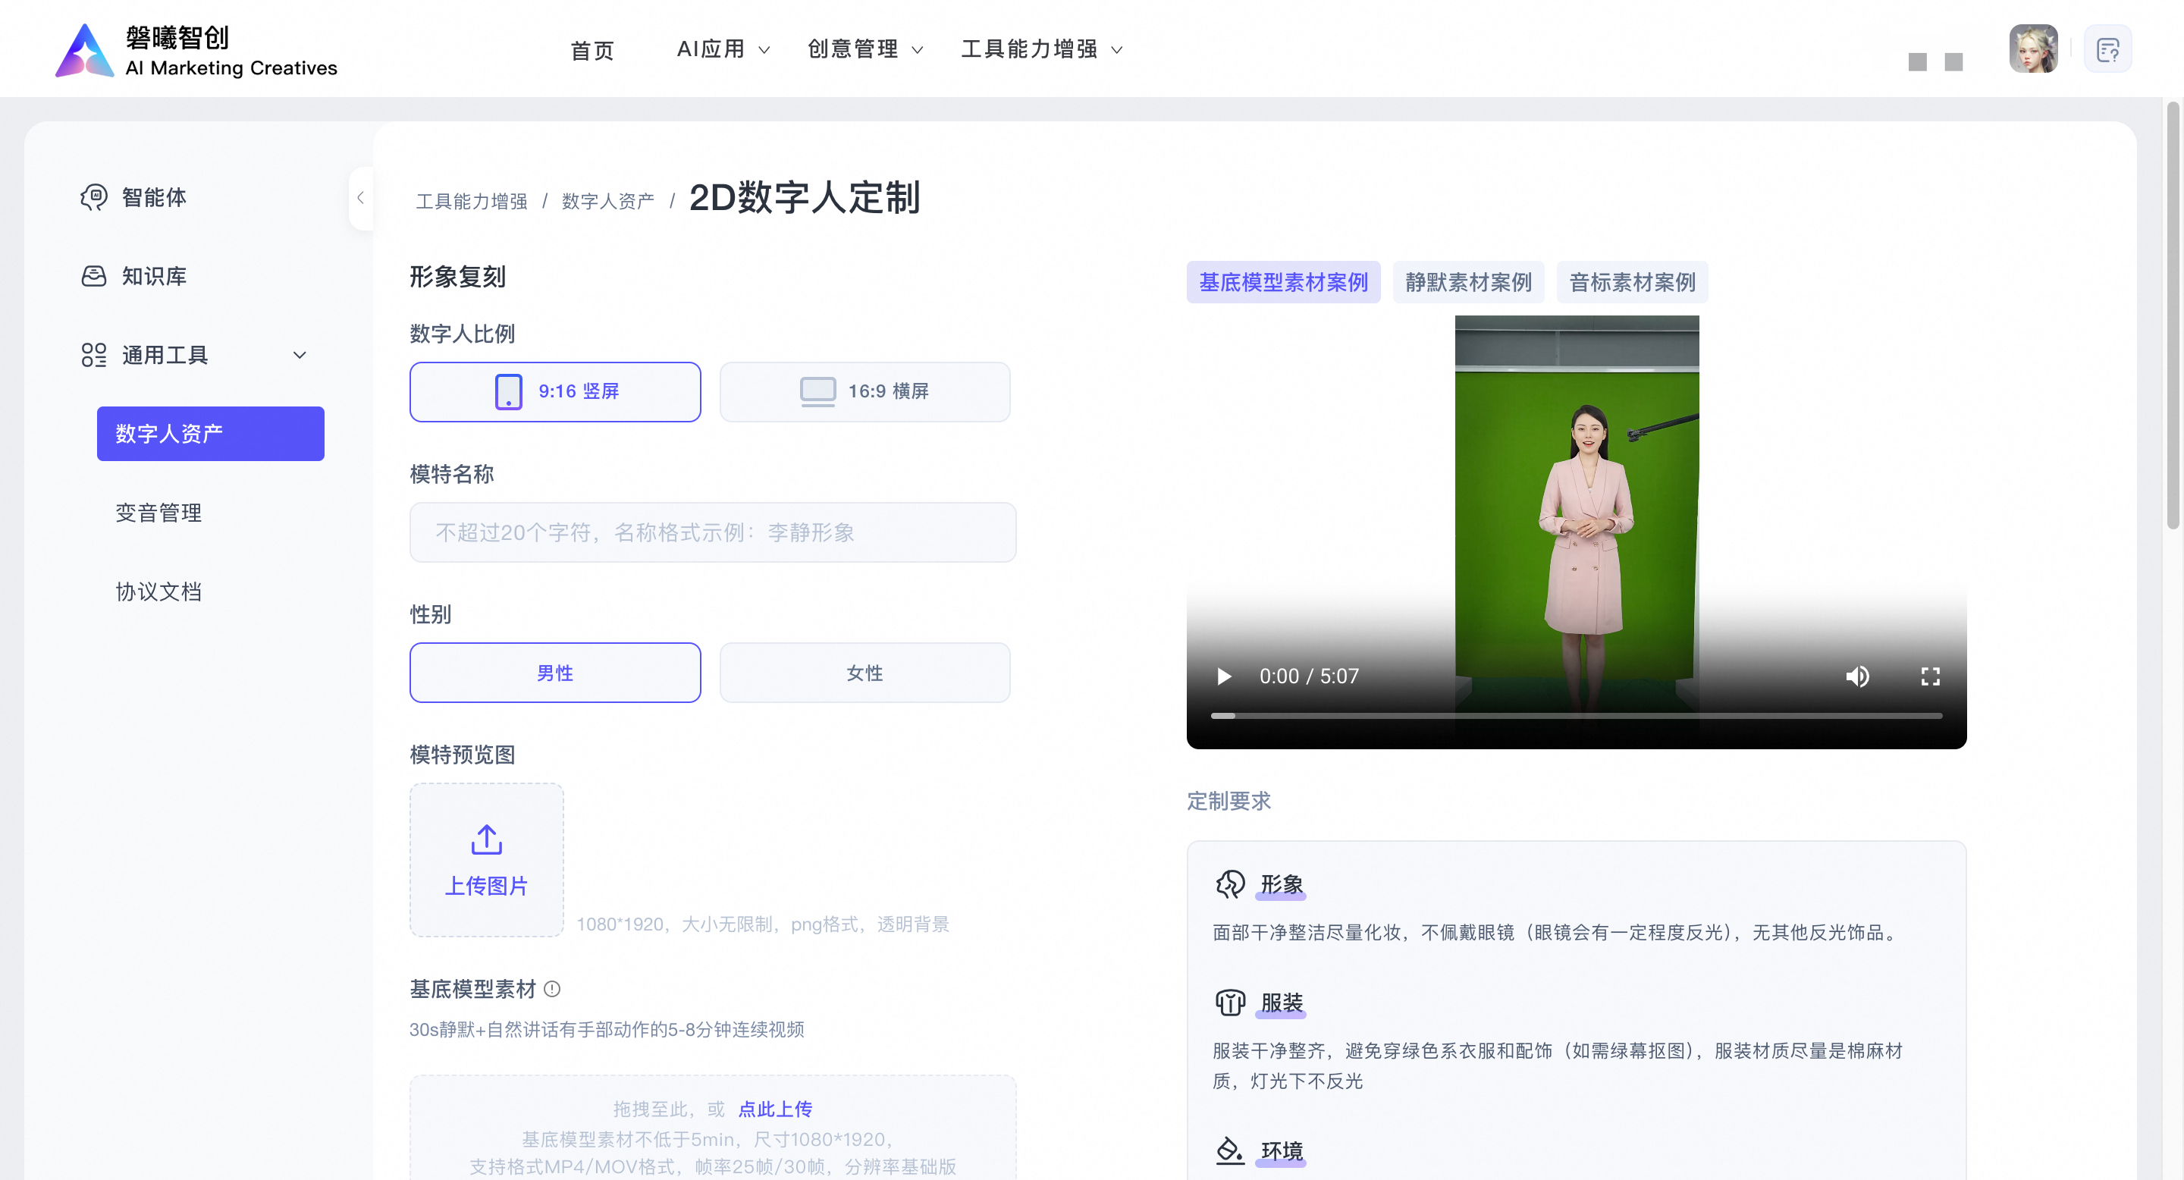Viewport: 2184px width, 1180px height.
Task: Collapse the sidebar with the arrow handle
Action: click(x=360, y=197)
